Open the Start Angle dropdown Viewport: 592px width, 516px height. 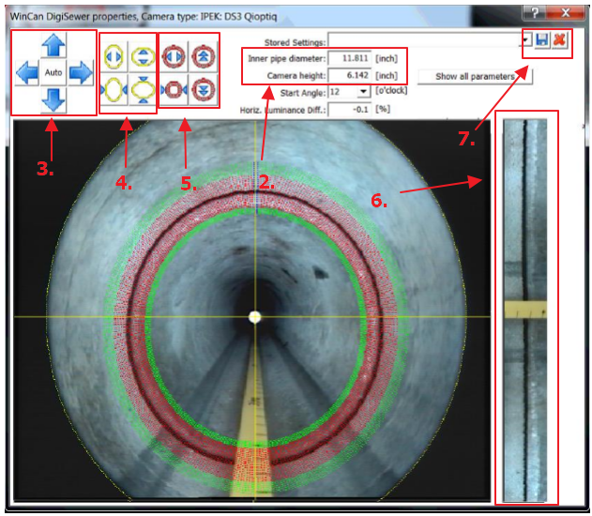(364, 91)
